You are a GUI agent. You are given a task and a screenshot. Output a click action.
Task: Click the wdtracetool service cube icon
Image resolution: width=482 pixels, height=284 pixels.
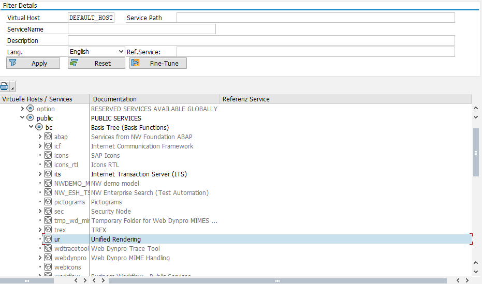pos(48,248)
